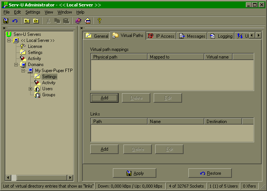267x191 pixels.
Task: Select License in the server tree
Action: (x=35, y=46)
